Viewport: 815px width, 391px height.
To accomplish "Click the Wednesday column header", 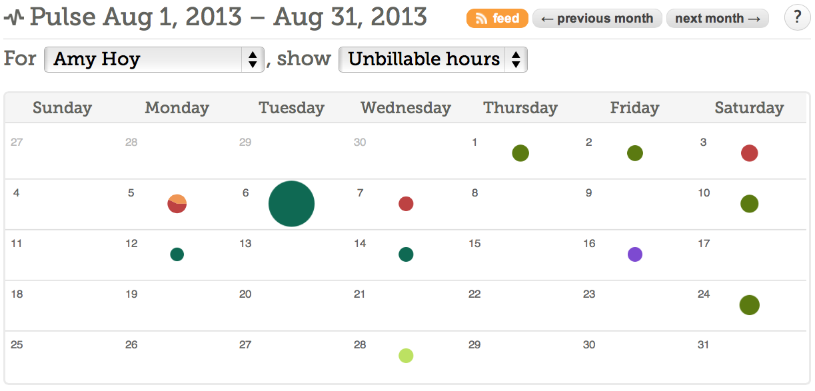I will [406, 108].
